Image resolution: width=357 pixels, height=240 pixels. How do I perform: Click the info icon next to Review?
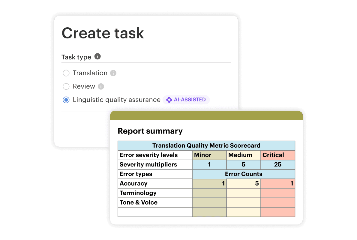pyautogui.click(x=101, y=86)
